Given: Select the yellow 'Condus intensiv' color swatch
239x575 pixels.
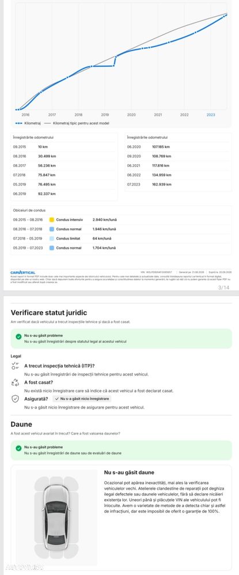Looking at the screenshot, I should click(x=51, y=220).
